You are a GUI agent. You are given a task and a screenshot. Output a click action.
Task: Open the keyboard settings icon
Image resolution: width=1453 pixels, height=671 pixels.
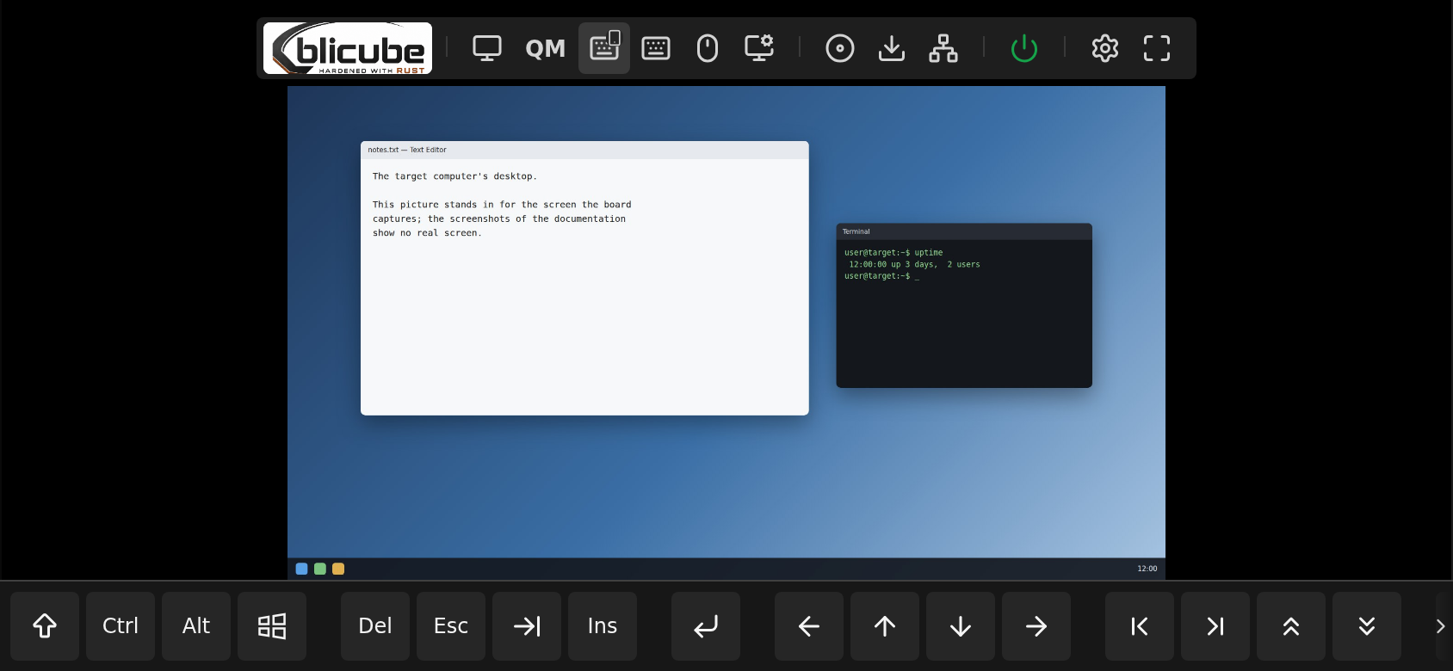[x=656, y=48]
